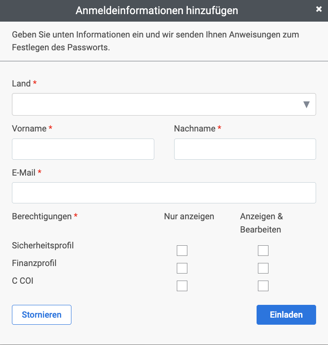Viewport: 328px width, 345px height.
Task: Click the Berechtigungen label
Action: [42, 217]
